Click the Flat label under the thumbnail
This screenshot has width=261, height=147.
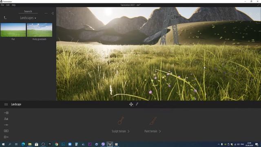click(x=13, y=39)
